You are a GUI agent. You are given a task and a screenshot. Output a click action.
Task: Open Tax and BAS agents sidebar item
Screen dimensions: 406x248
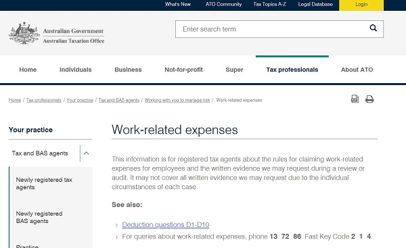tap(40, 153)
